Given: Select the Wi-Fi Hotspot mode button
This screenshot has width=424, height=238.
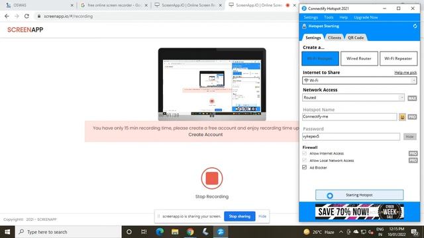Looking at the screenshot, I should (x=320, y=59).
